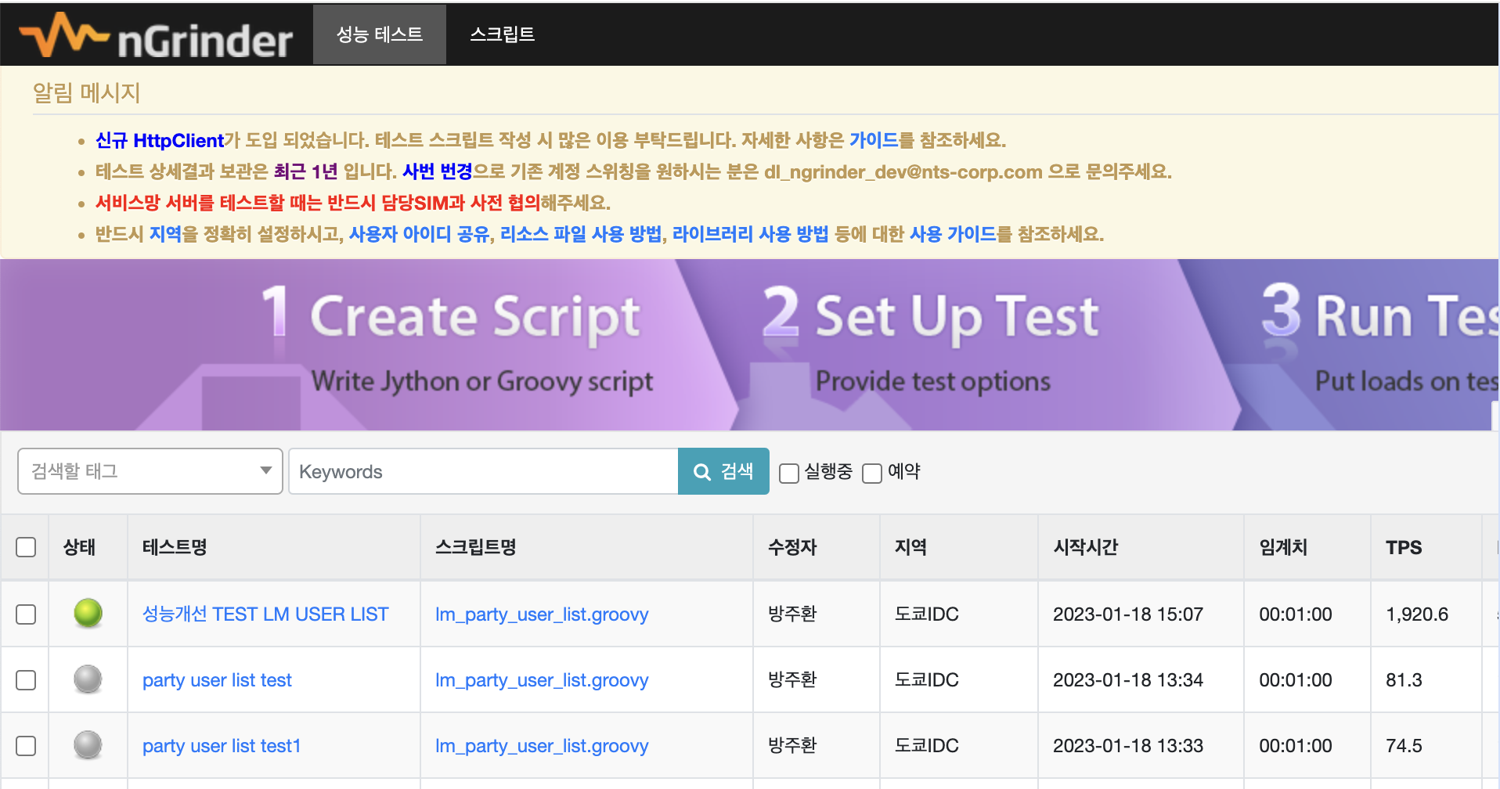Open the 신규 HttpClient notice link

pos(160,140)
